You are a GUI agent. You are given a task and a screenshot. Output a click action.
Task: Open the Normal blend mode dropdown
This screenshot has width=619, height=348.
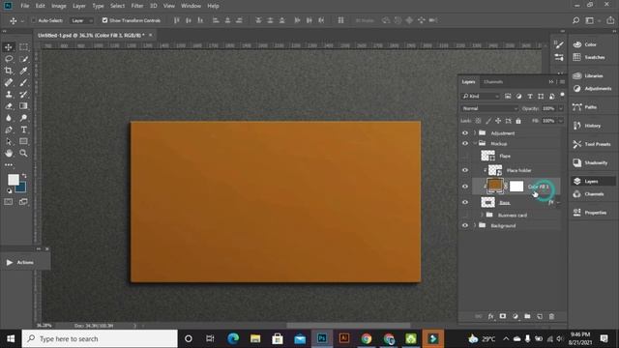tap(489, 108)
